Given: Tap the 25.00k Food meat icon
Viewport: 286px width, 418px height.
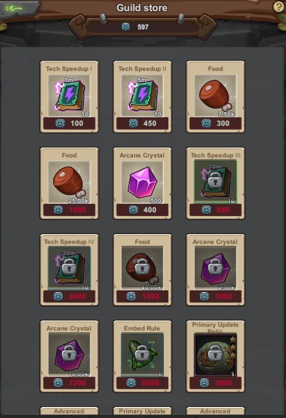Looking at the screenshot, I should (69, 182).
